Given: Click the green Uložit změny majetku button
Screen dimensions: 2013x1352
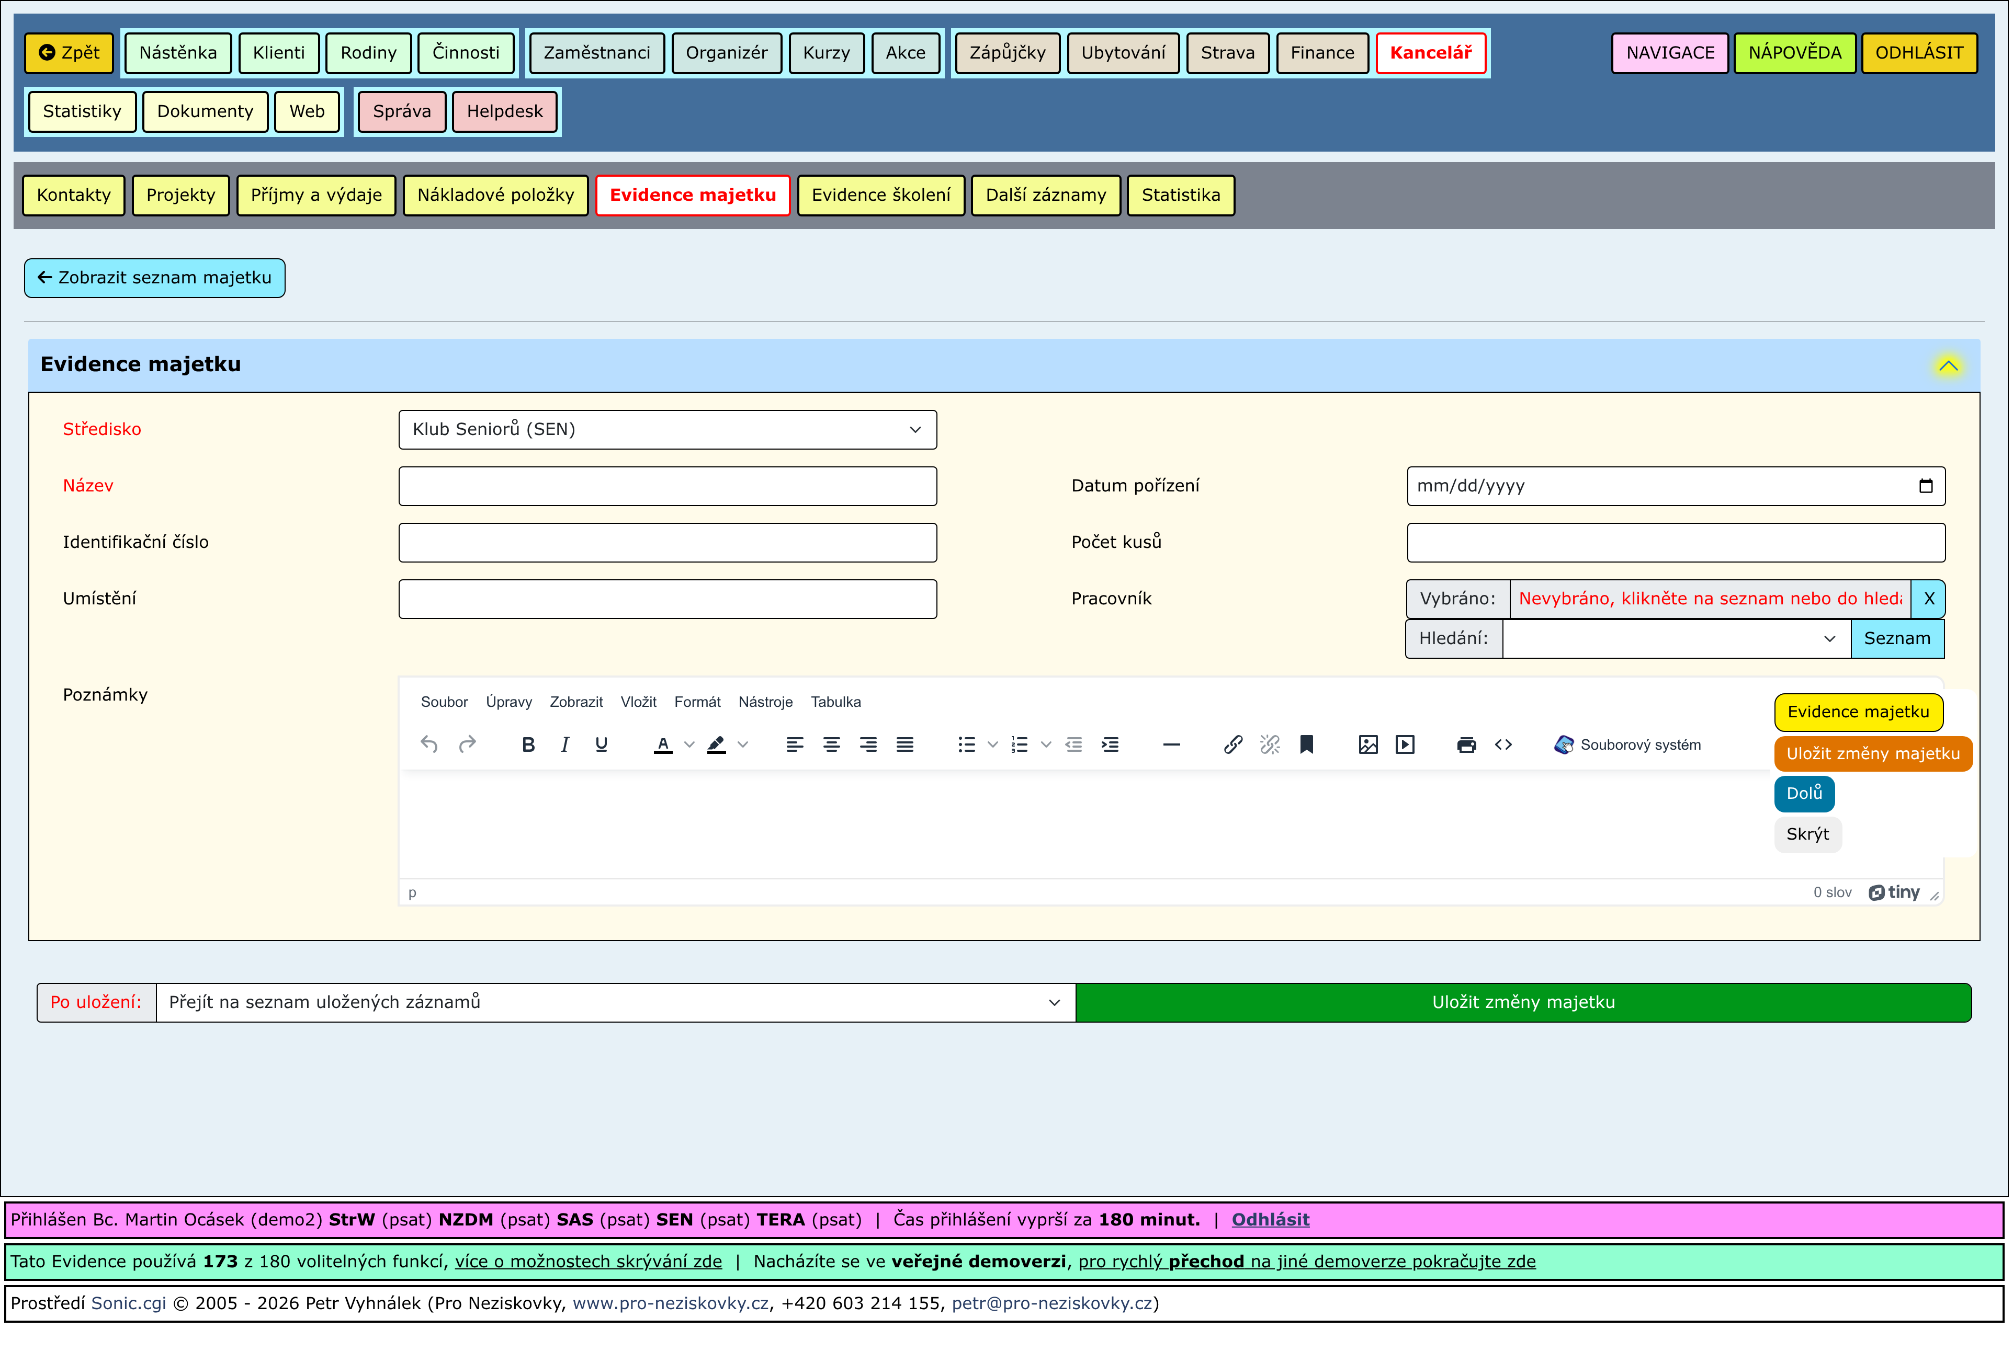Looking at the screenshot, I should click(x=1523, y=1003).
